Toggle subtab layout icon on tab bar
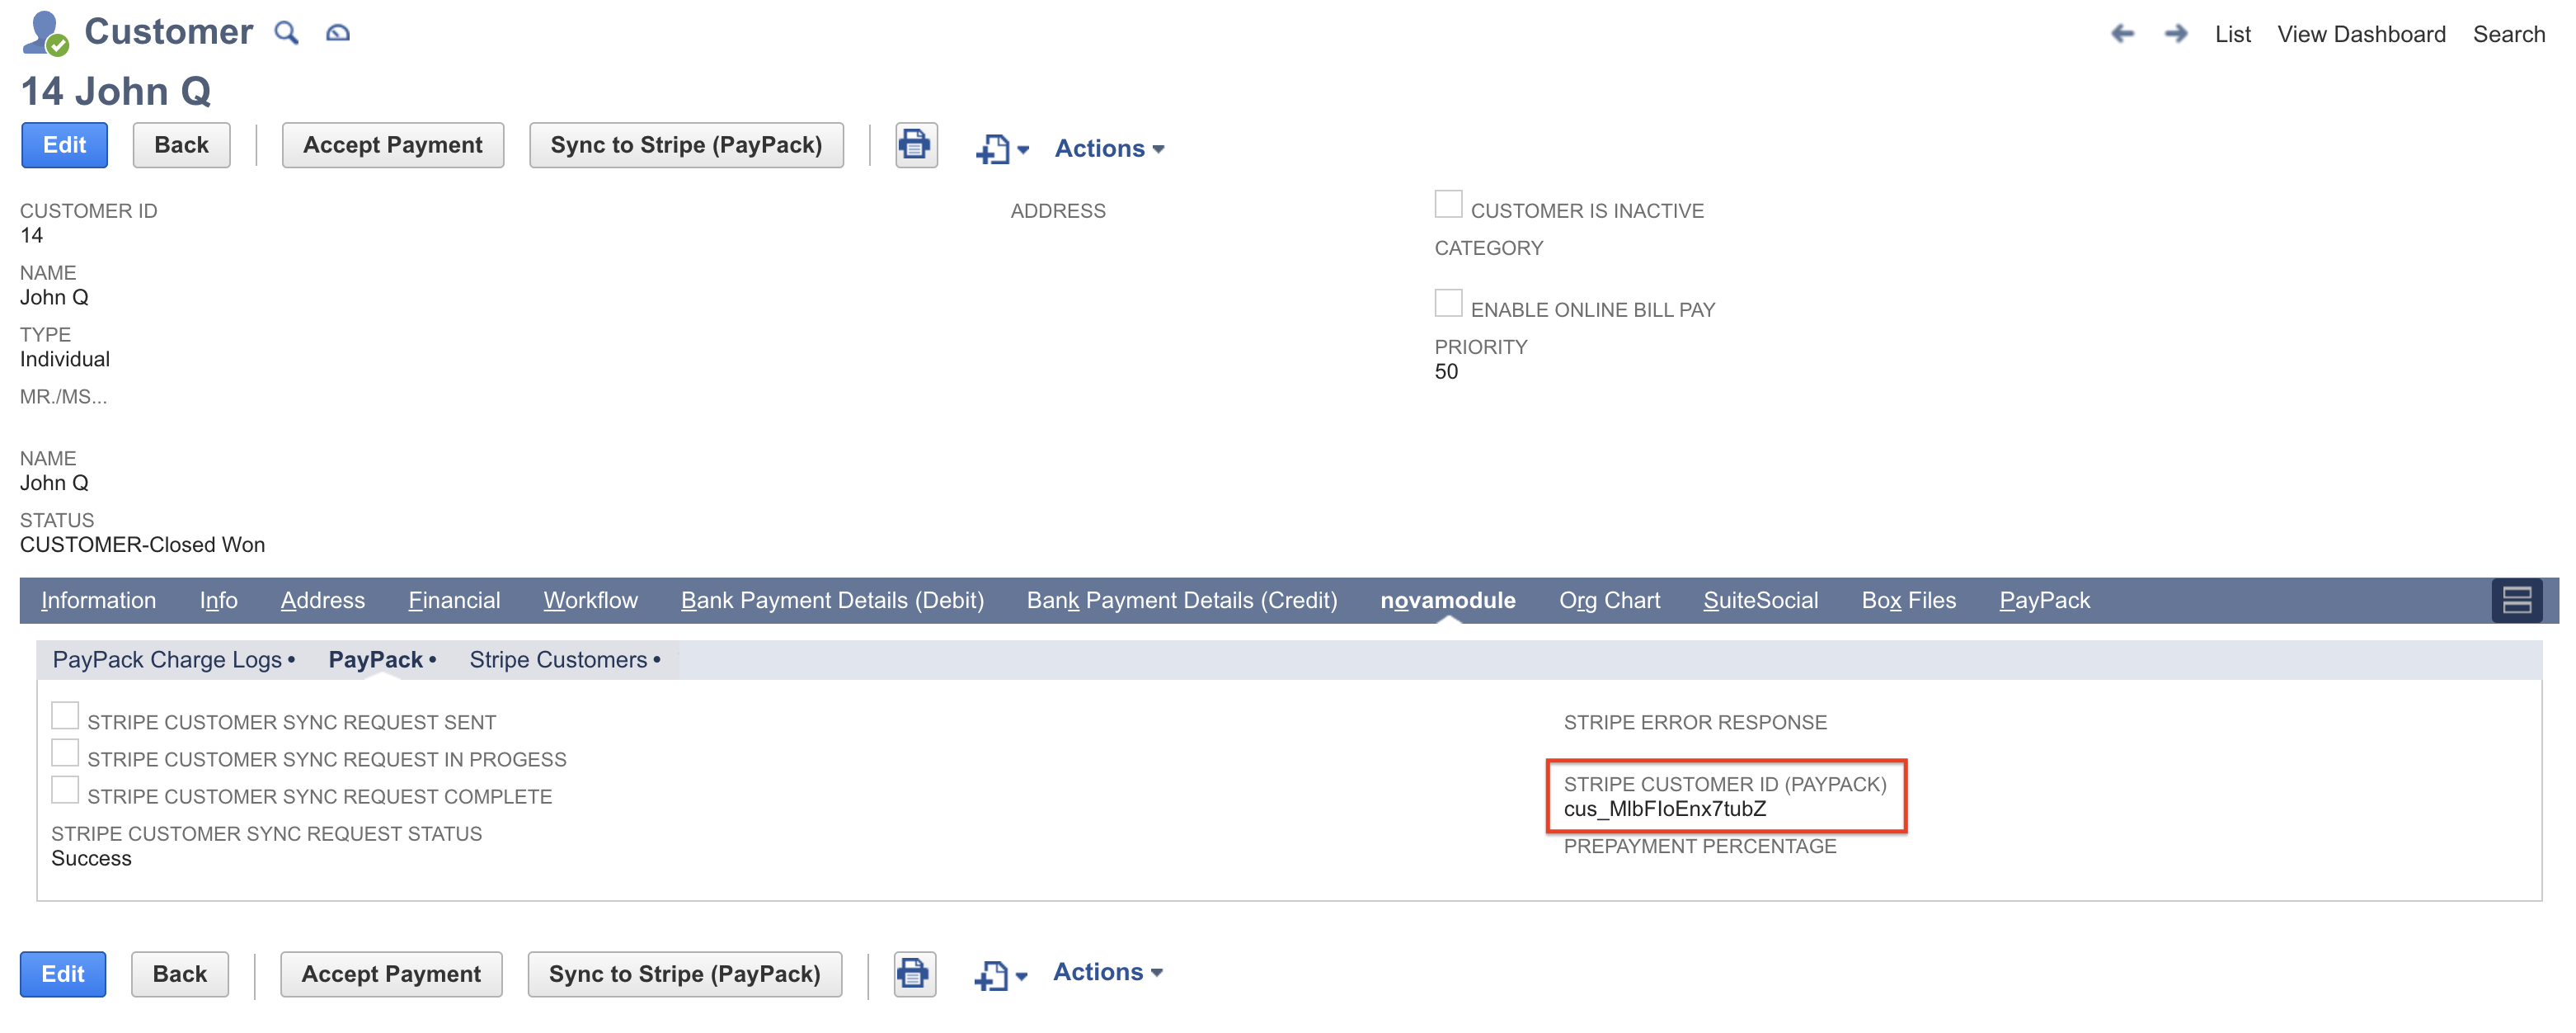 coord(2516,601)
